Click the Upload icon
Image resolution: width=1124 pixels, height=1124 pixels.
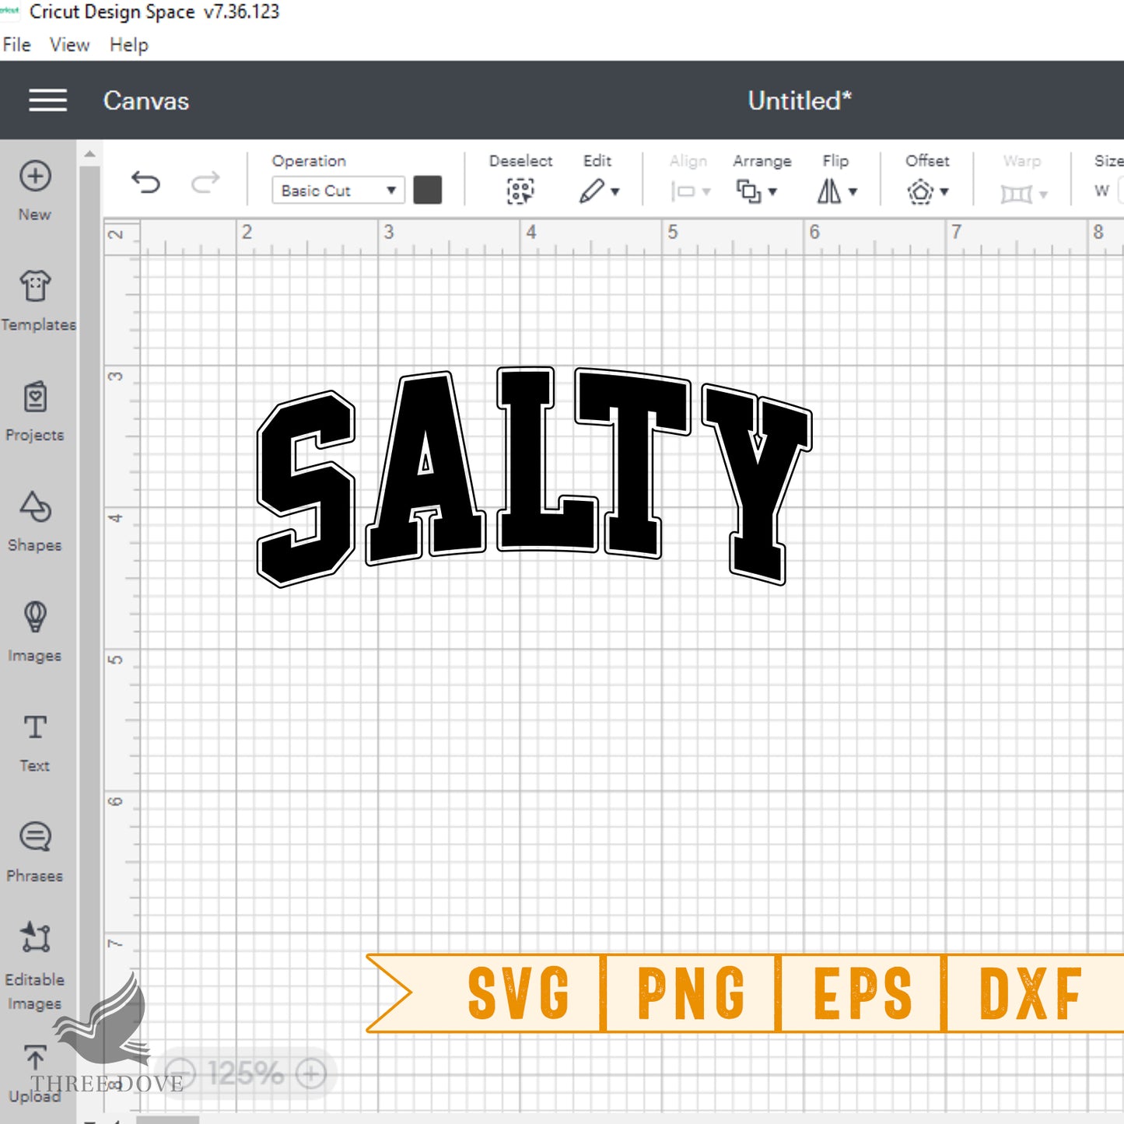[x=35, y=1058]
